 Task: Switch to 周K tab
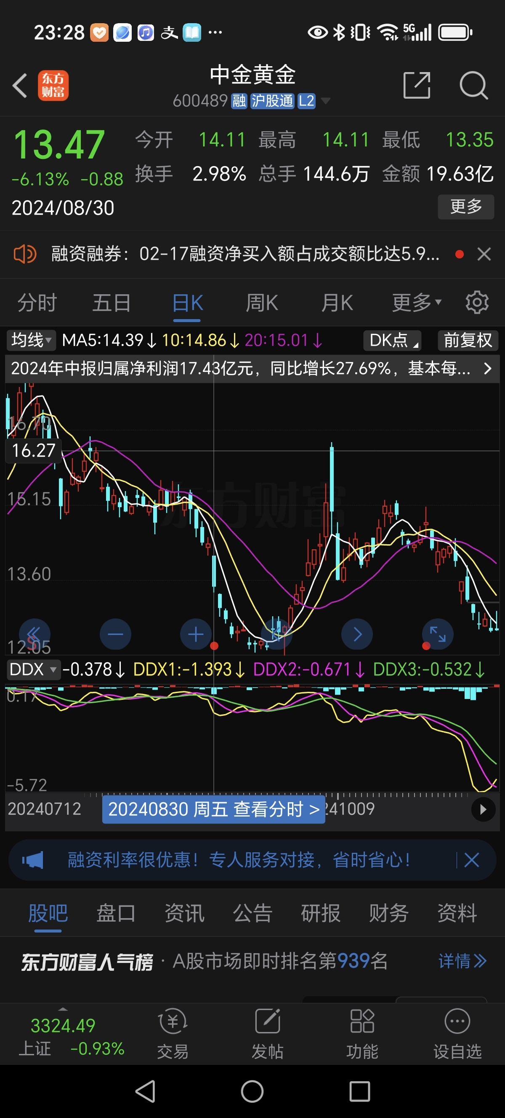(262, 303)
